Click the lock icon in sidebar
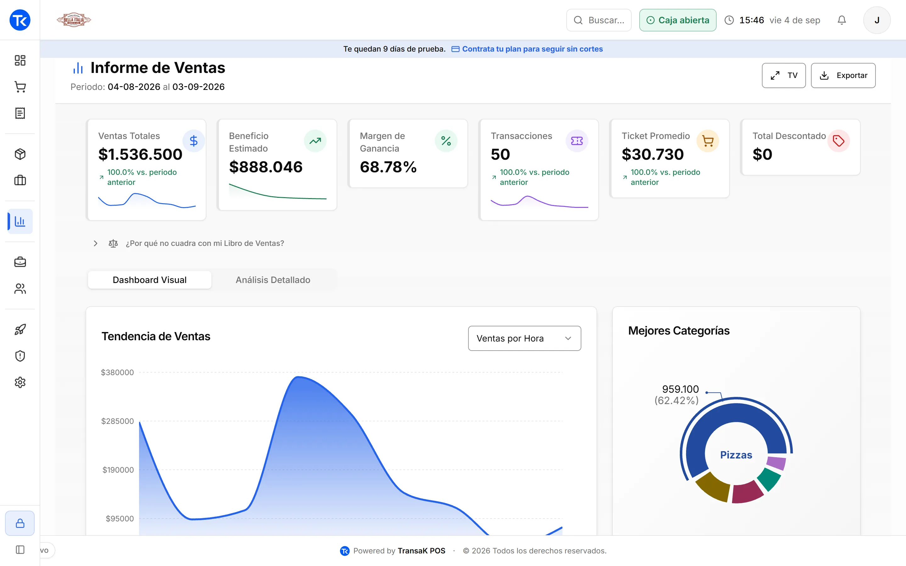This screenshot has width=906, height=566. pos(20,523)
